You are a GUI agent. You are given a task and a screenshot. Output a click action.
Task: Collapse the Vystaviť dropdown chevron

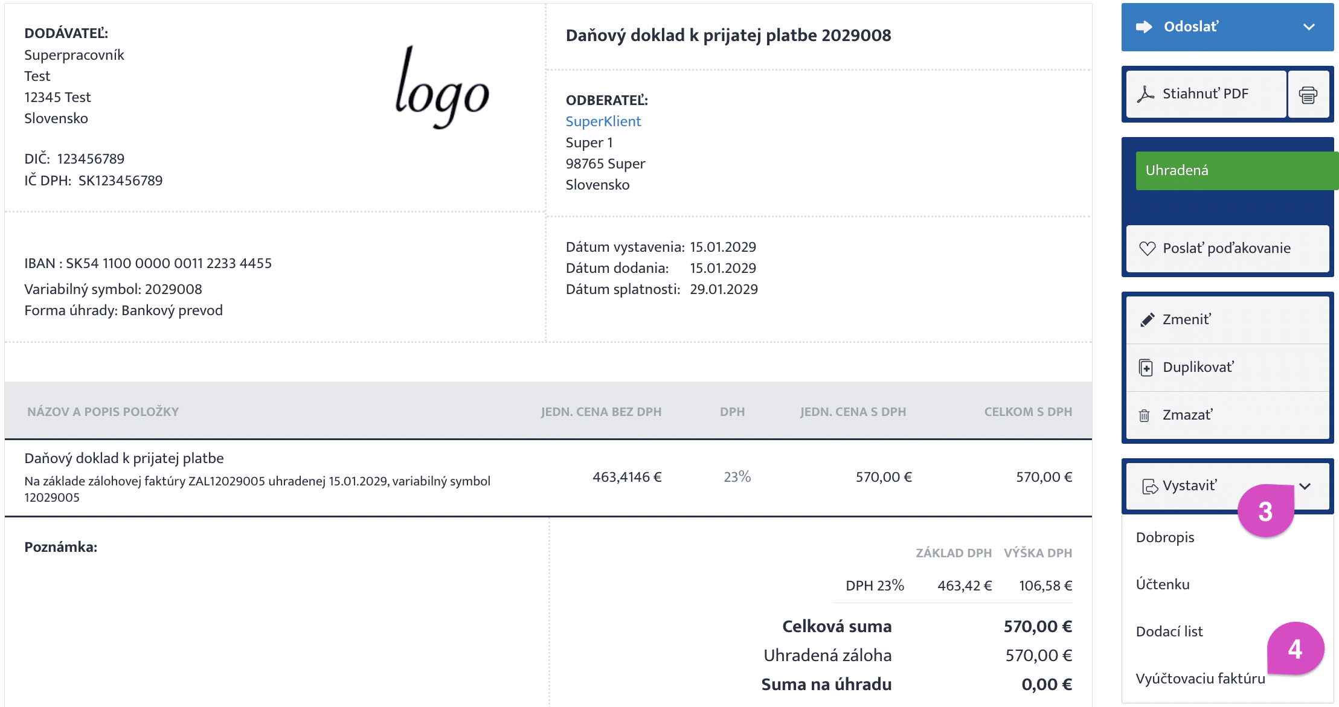(x=1305, y=486)
